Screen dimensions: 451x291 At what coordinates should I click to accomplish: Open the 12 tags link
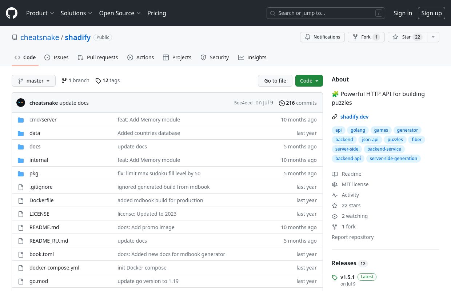[108, 80]
